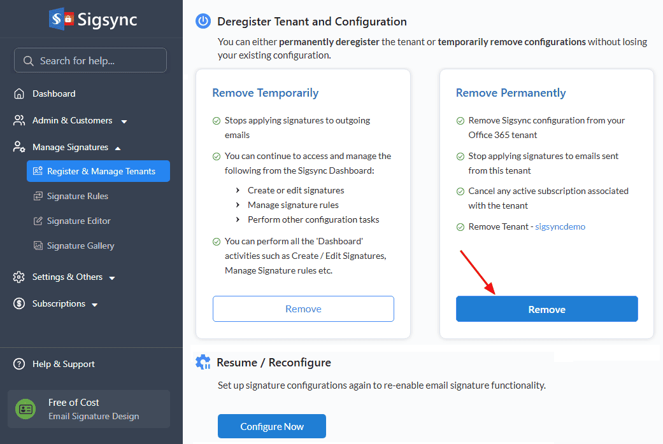
Task: Click the Sigsync logo icon
Action: tap(61, 19)
